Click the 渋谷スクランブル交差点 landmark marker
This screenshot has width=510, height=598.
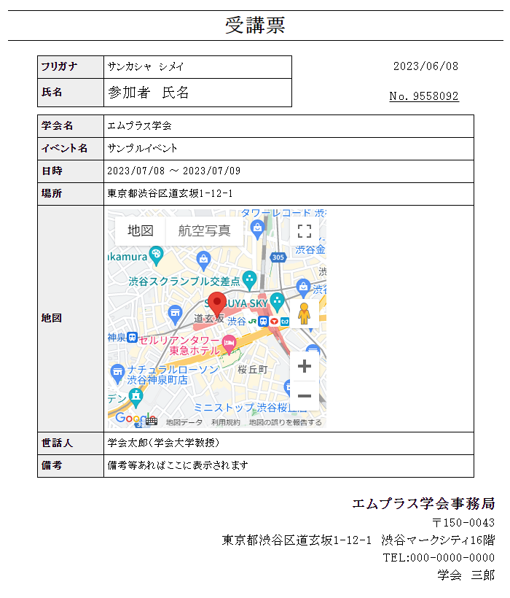pyautogui.click(x=249, y=280)
